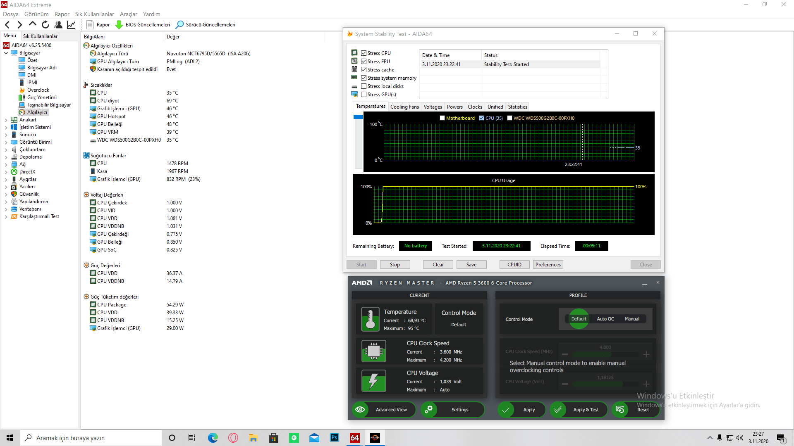This screenshot has height=446, width=794.
Task: Toggle Stress GPU(s) checkbox
Action: click(x=364, y=95)
